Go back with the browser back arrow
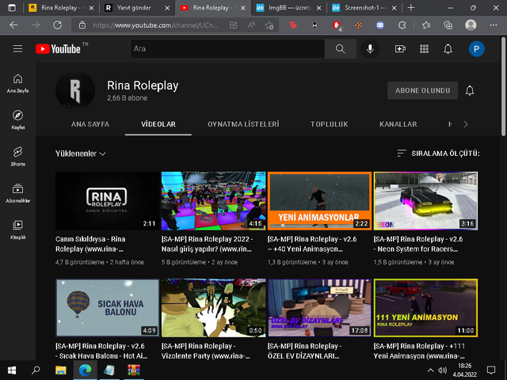 tap(14, 25)
